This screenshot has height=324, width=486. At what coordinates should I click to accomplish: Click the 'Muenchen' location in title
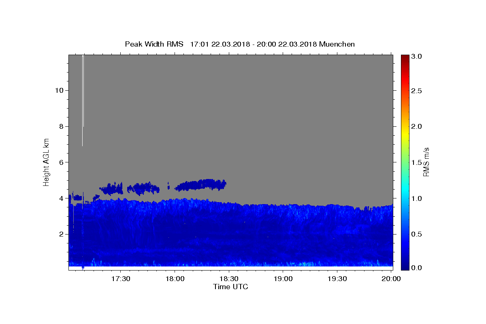pyautogui.click(x=337, y=44)
